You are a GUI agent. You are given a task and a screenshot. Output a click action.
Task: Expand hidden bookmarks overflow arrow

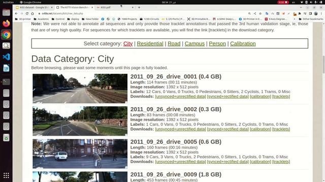pyautogui.click(x=295, y=19)
